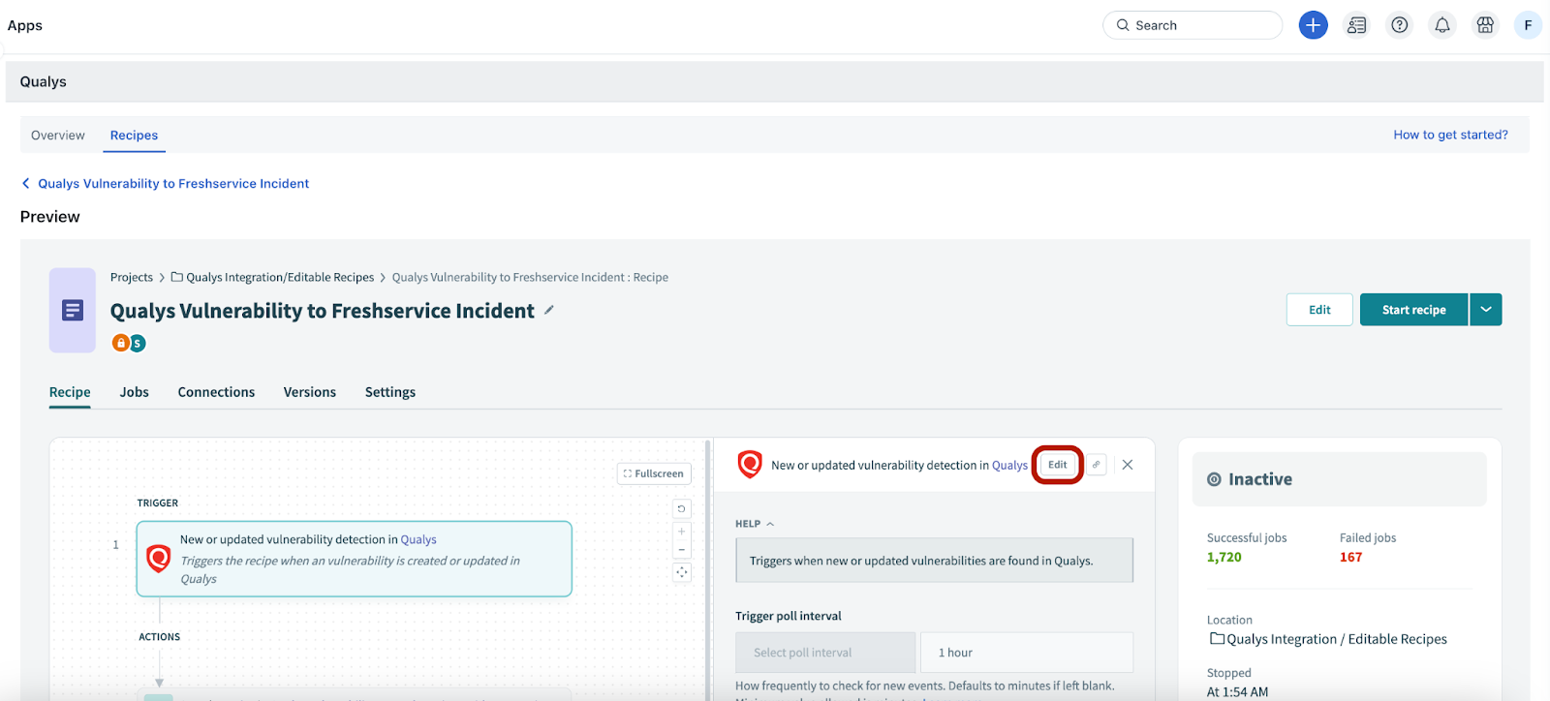Click the Inactive status icon
Screen dimensions: 1550x701
[x=1214, y=479]
